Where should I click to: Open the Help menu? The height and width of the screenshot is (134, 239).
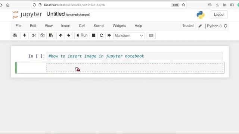(x=139, y=26)
